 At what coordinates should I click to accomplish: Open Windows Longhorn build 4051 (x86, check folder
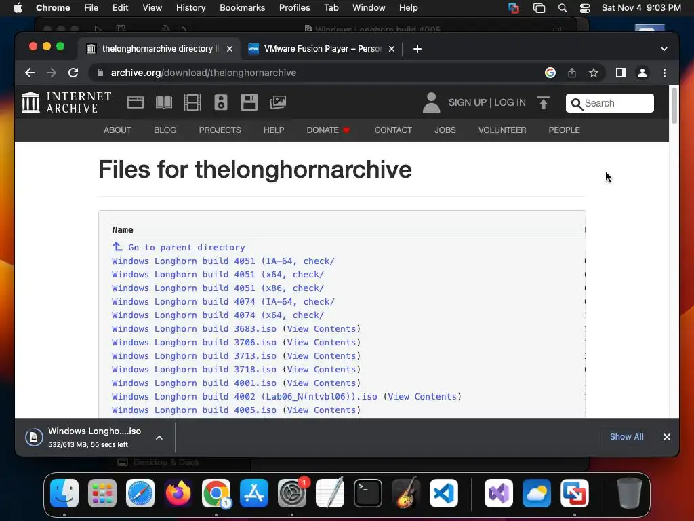click(218, 288)
